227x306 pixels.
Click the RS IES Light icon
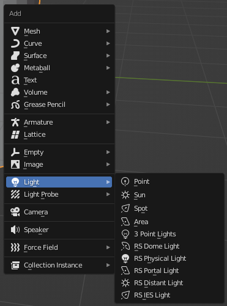[125, 295]
